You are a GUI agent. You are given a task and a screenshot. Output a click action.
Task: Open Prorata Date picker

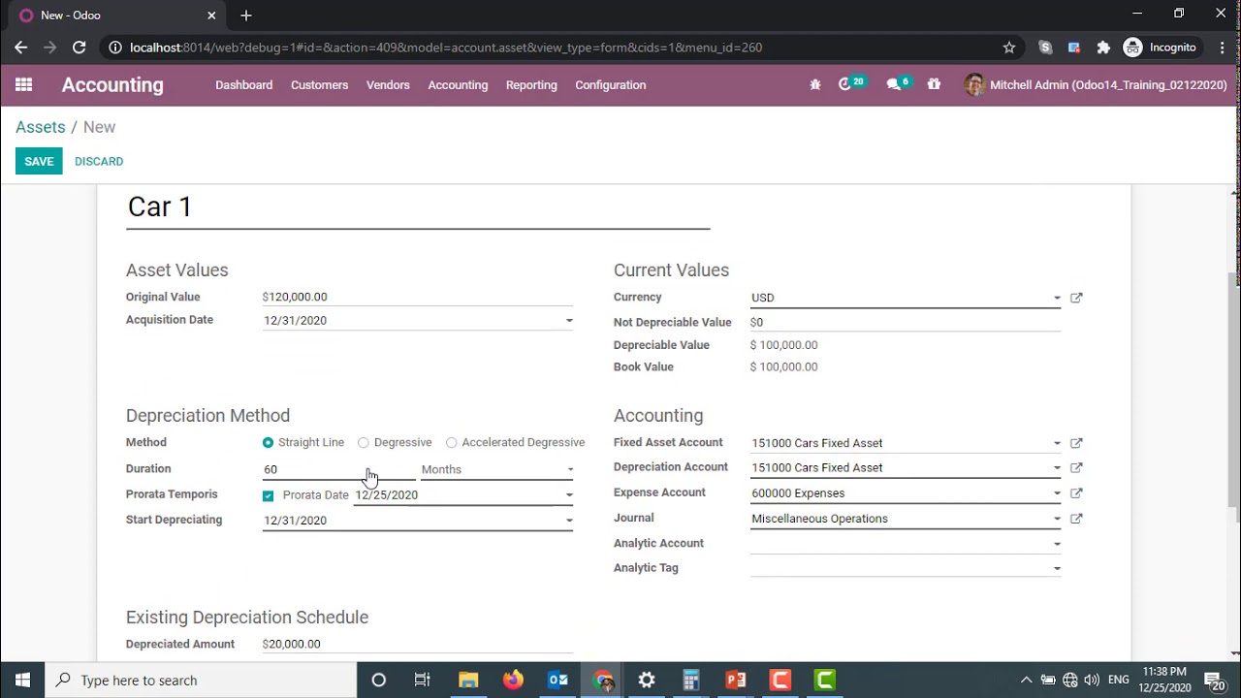point(463,494)
